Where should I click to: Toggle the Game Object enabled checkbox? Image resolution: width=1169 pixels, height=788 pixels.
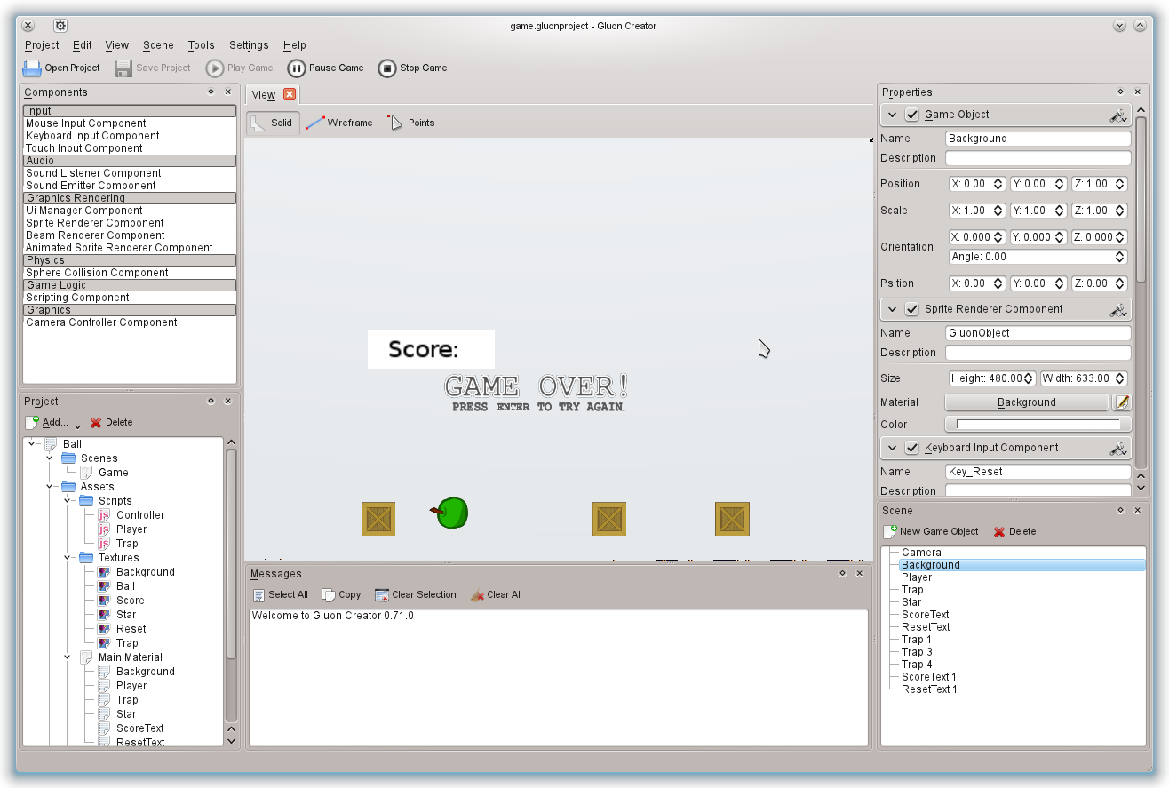[x=911, y=115]
